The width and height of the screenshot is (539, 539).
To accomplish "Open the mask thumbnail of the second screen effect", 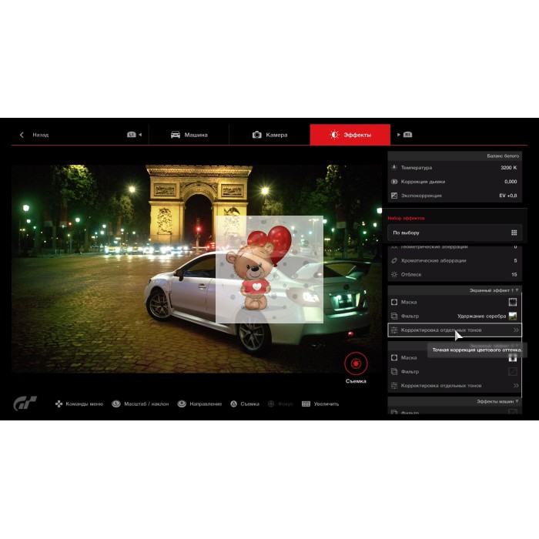I will coord(513,358).
